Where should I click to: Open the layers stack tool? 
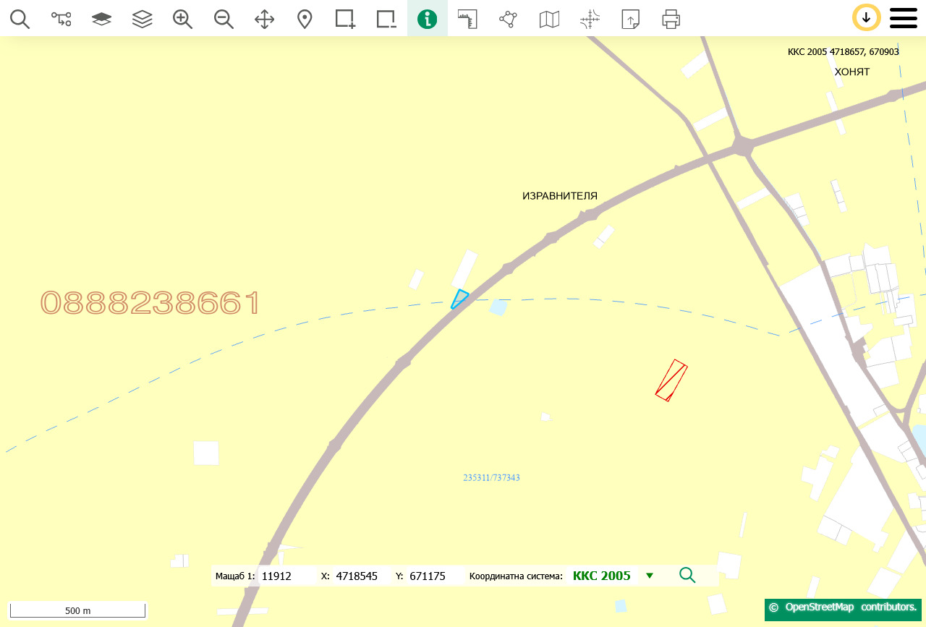click(x=143, y=19)
